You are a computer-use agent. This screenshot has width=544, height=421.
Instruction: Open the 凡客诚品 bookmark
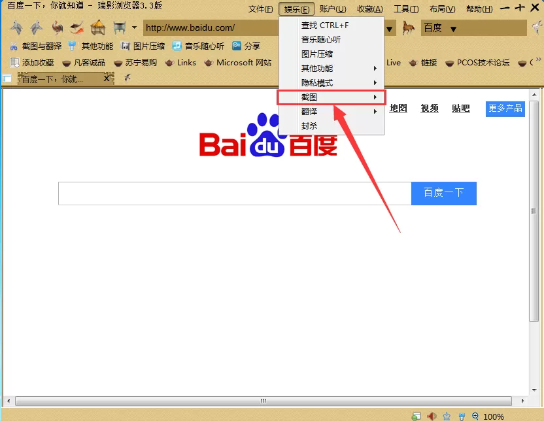pos(83,63)
